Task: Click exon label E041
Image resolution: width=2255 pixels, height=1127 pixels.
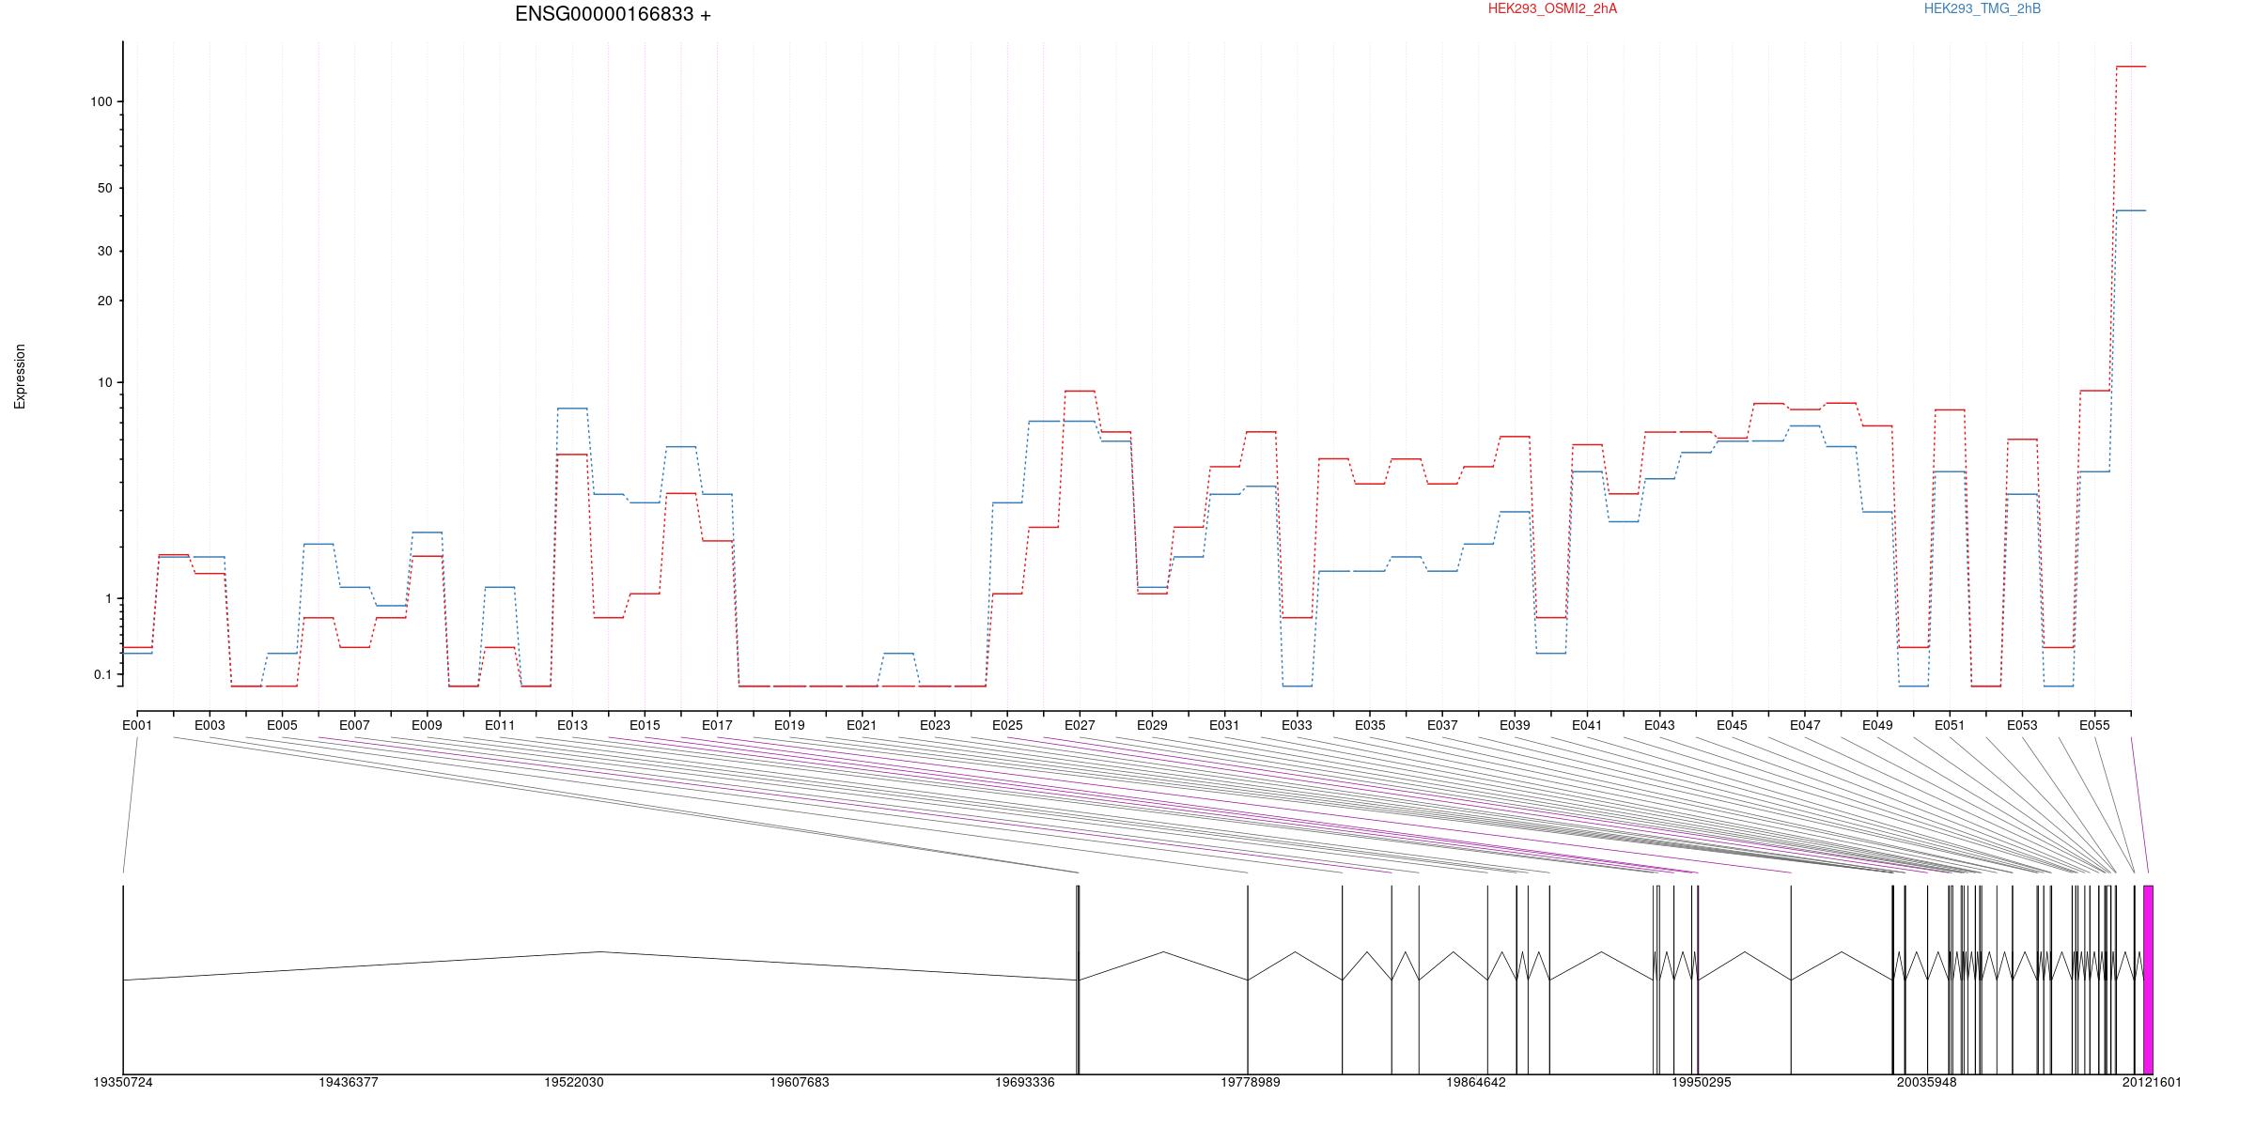Action: coord(1587,725)
